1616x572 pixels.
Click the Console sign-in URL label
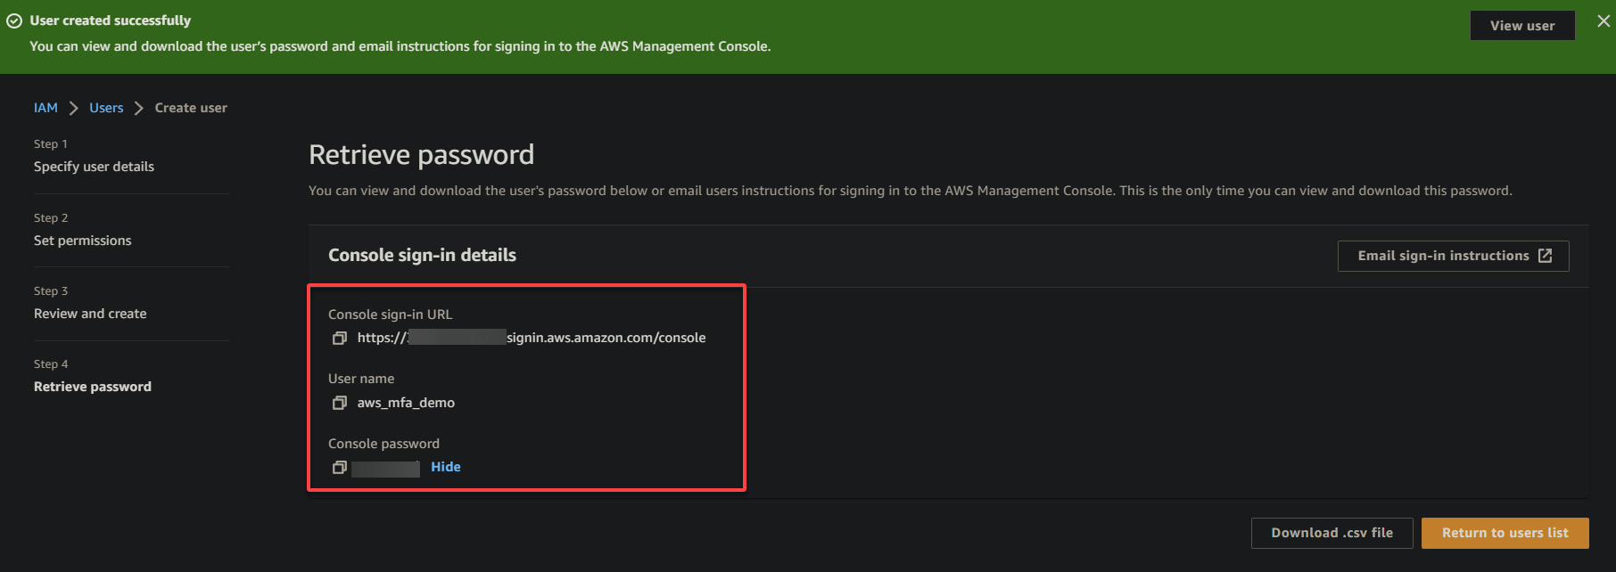pos(390,315)
